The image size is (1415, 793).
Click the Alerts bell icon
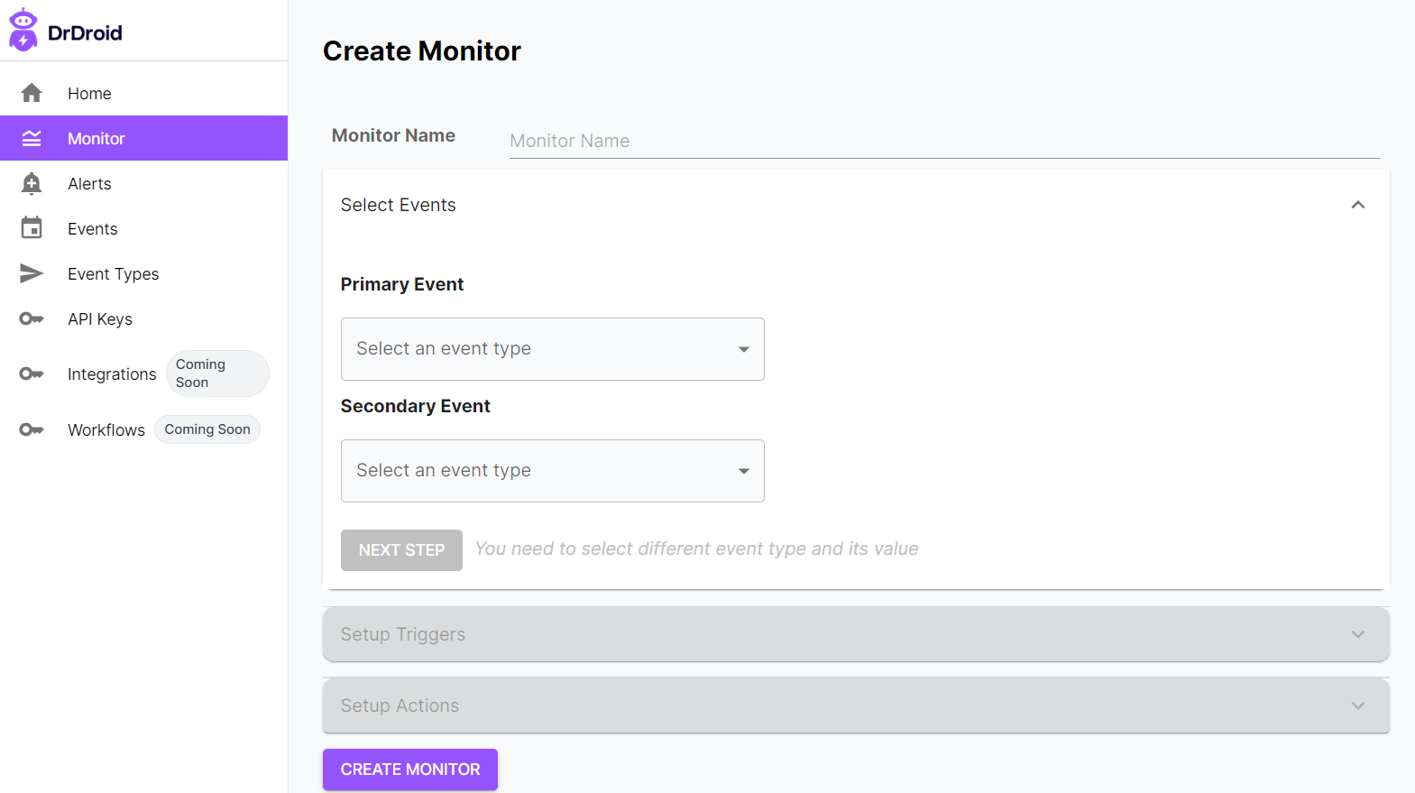click(x=32, y=183)
